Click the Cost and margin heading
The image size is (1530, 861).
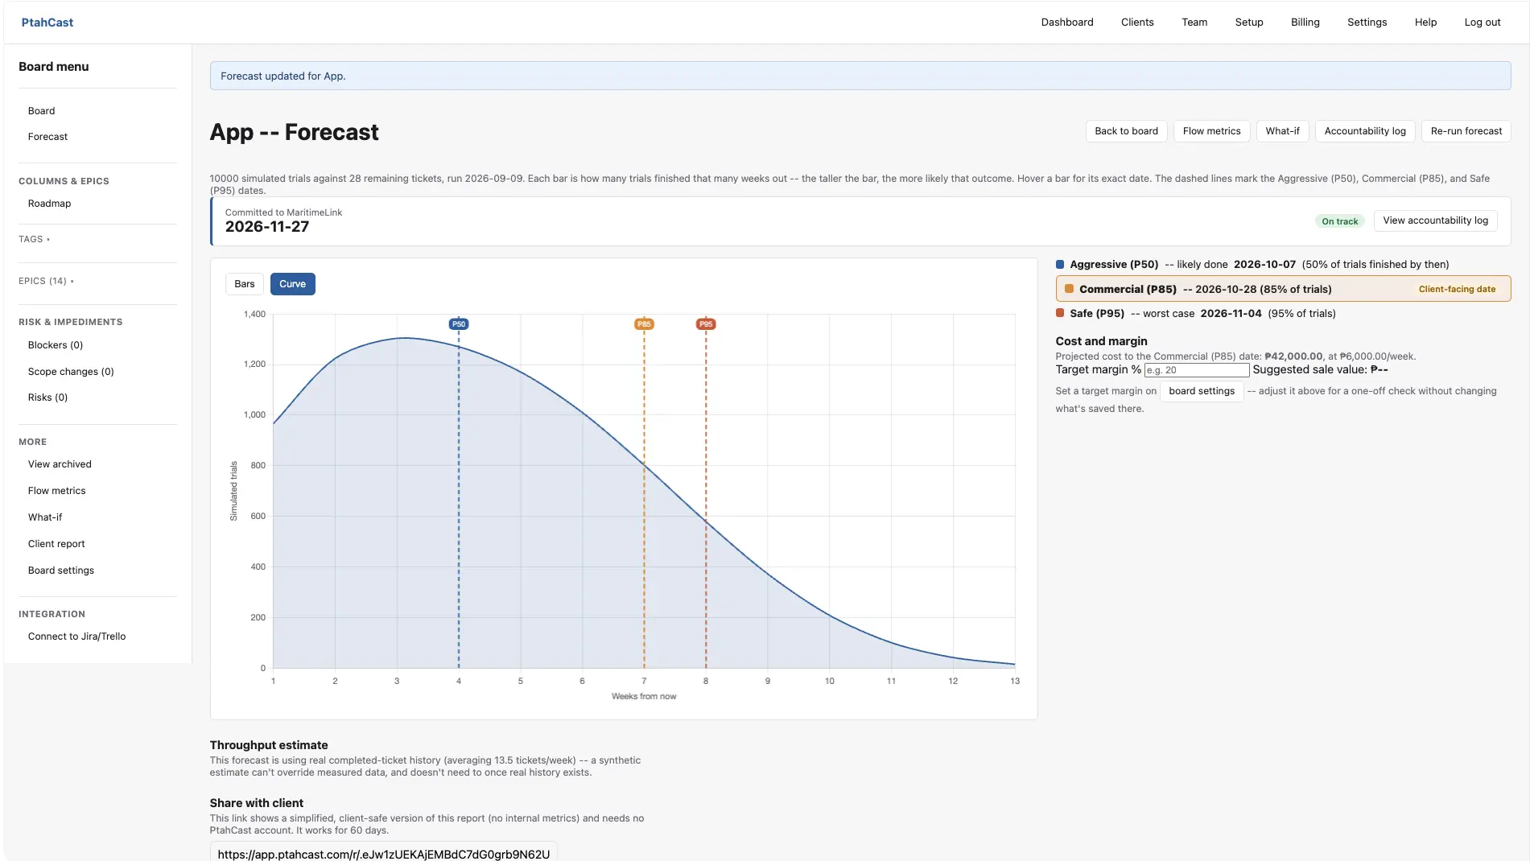coord(1101,341)
